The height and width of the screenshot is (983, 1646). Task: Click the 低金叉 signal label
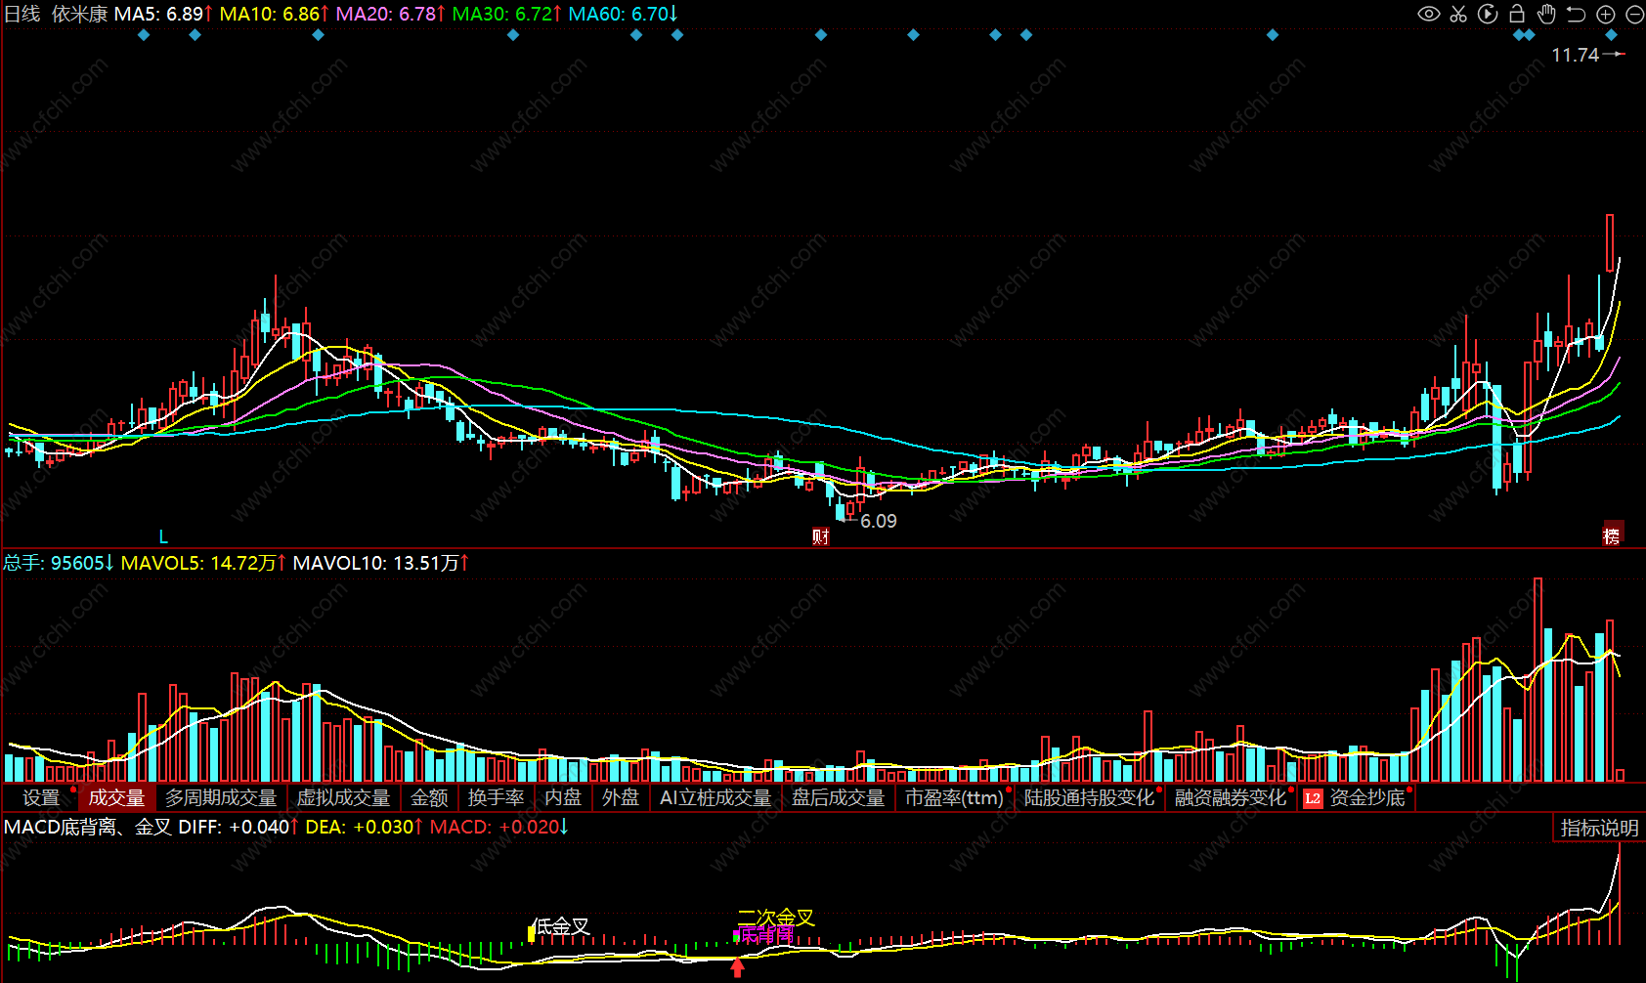[562, 926]
